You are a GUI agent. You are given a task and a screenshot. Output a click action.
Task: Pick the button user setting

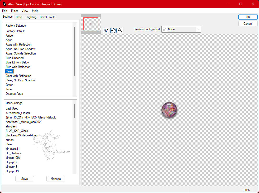pyautogui.click(x=9, y=140)
